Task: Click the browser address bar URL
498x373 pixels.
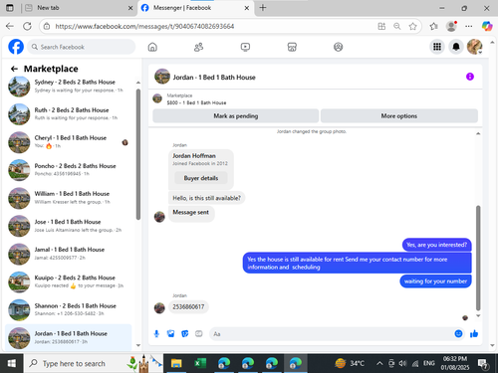Action: coord(144,26)
